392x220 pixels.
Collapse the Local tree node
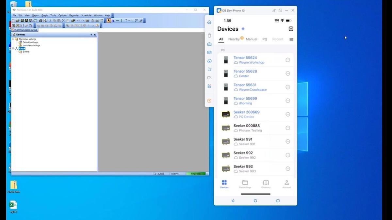coord(13,49)
